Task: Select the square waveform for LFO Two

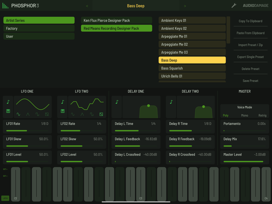Action: [92, 114]
